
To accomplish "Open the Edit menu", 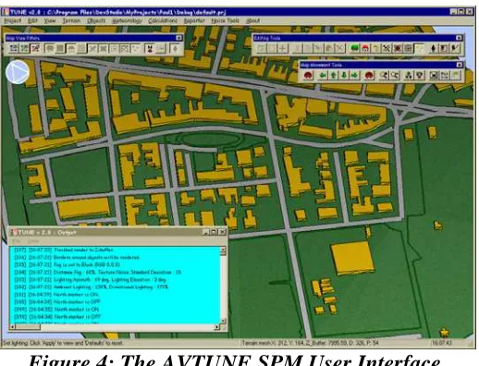I will tap(32, 20).
